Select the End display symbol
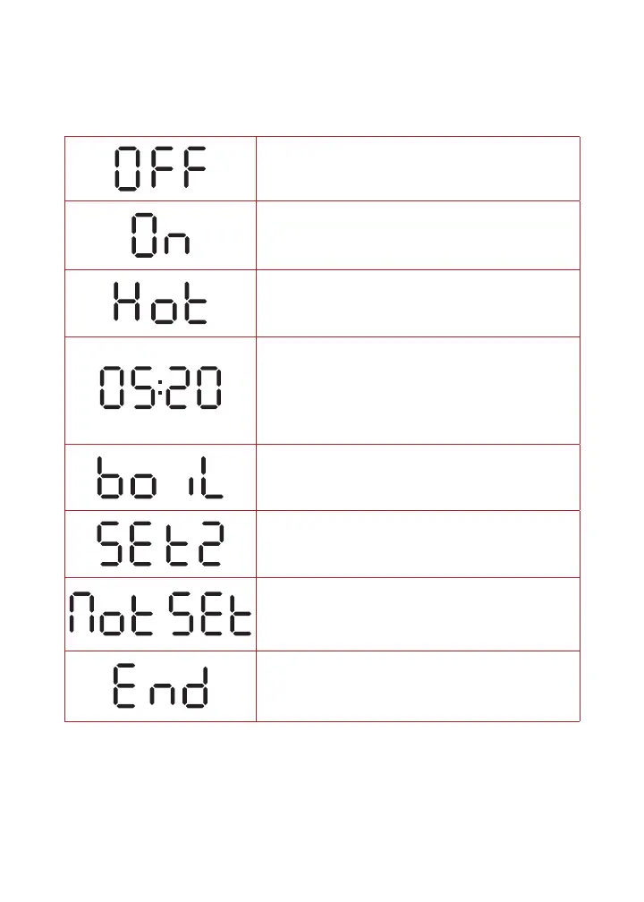This screenshot has width=644, height=902. click(x=160, y=685)
